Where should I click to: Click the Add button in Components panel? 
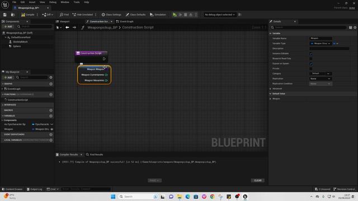pyautogui.click(x=8, y=27)
